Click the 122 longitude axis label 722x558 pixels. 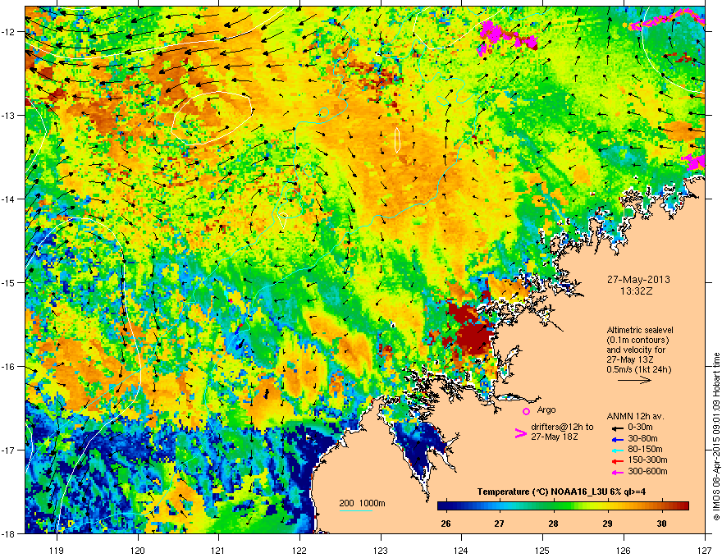pos(299,550)
